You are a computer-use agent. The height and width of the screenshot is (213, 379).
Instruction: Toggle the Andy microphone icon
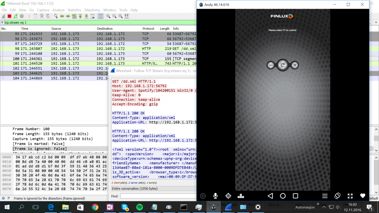tap(215, 196)
